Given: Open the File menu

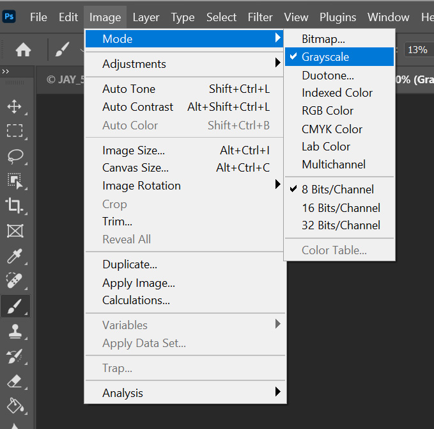Looking at the screenshot, I should point(38,17).
